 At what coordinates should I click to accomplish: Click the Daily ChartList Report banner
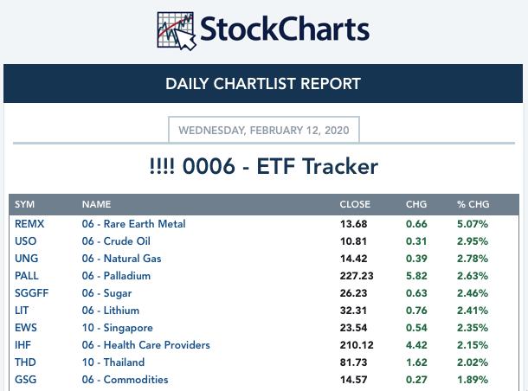pos(263,83)
